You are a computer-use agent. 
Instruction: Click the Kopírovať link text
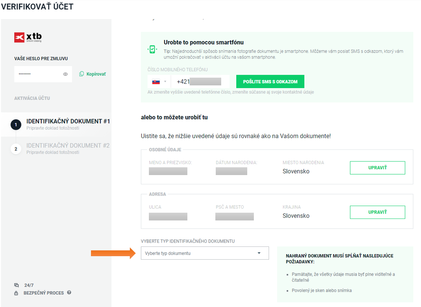[x=96, y=74]
